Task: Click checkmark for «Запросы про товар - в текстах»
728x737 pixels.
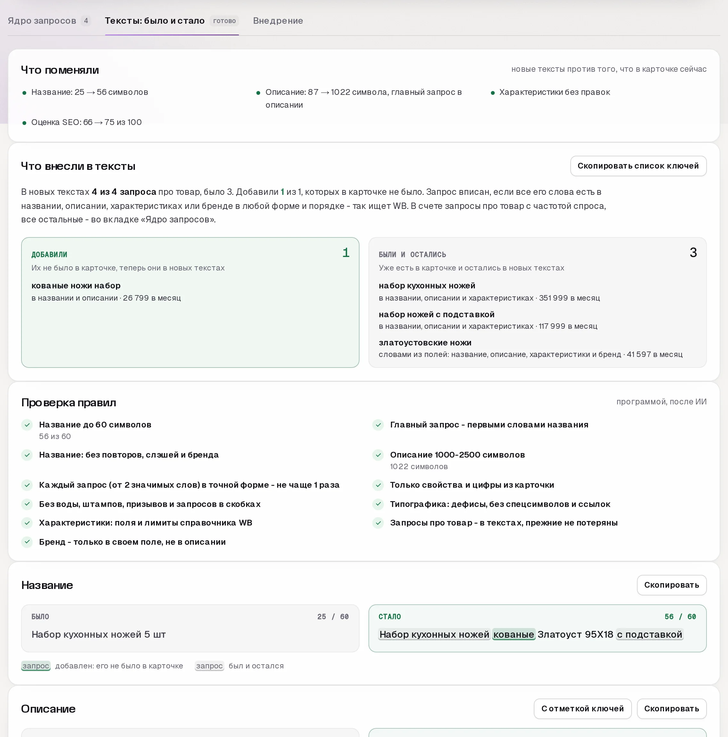Action: [378, 523]
